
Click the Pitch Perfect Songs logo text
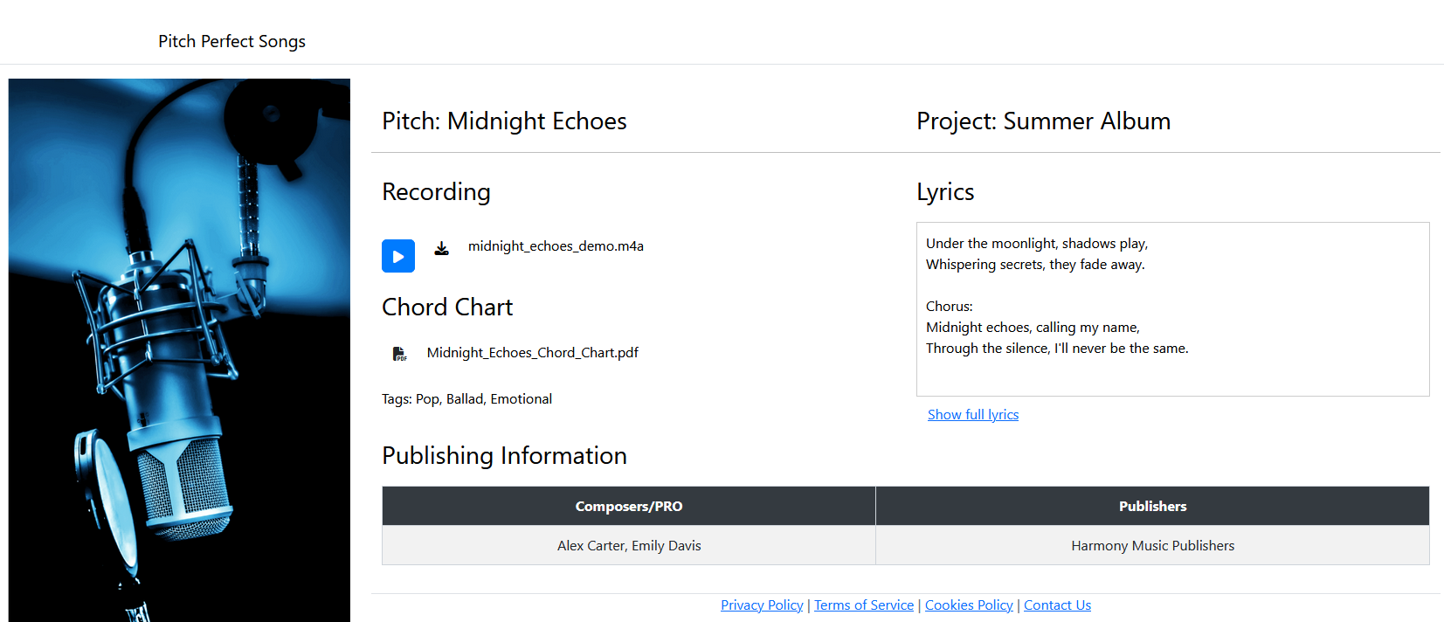point(231,41)
